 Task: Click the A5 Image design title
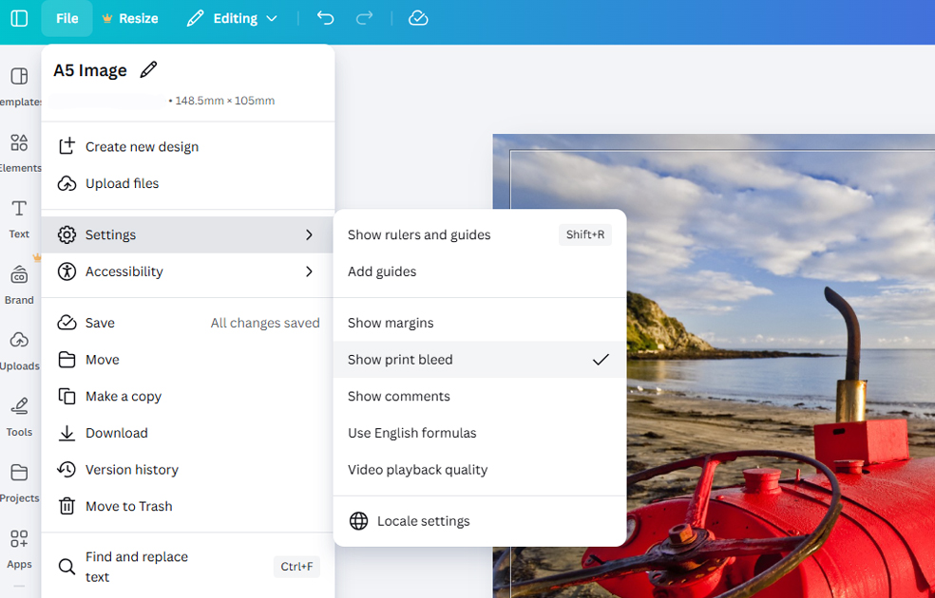tap(90, 70)
